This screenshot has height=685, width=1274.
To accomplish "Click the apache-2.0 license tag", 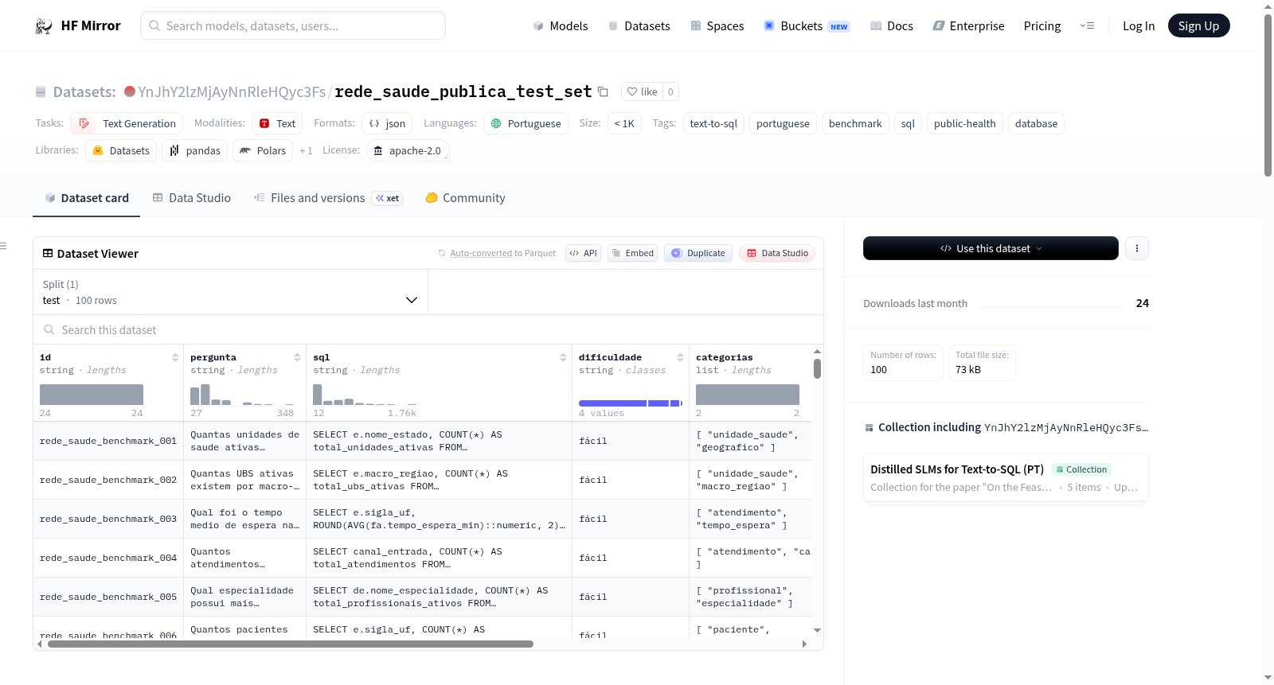I will point(408,151).
